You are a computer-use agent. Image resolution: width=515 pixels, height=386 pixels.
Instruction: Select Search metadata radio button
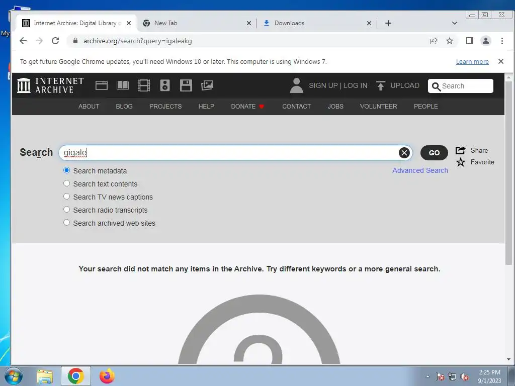tap(66, 170)
